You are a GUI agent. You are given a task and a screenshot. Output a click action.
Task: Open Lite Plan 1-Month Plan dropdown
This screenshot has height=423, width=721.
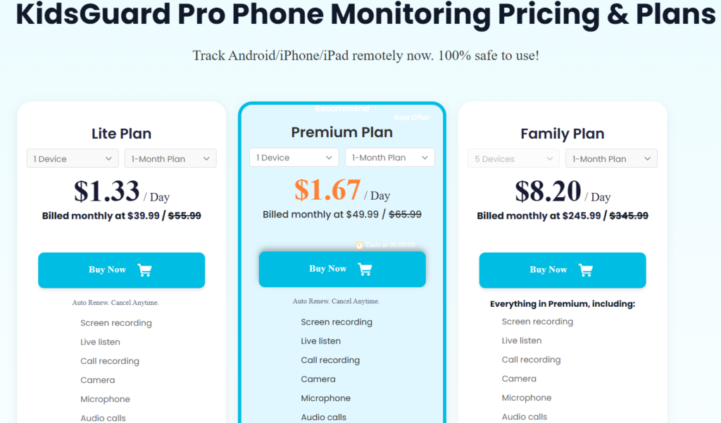click(170, 158)
